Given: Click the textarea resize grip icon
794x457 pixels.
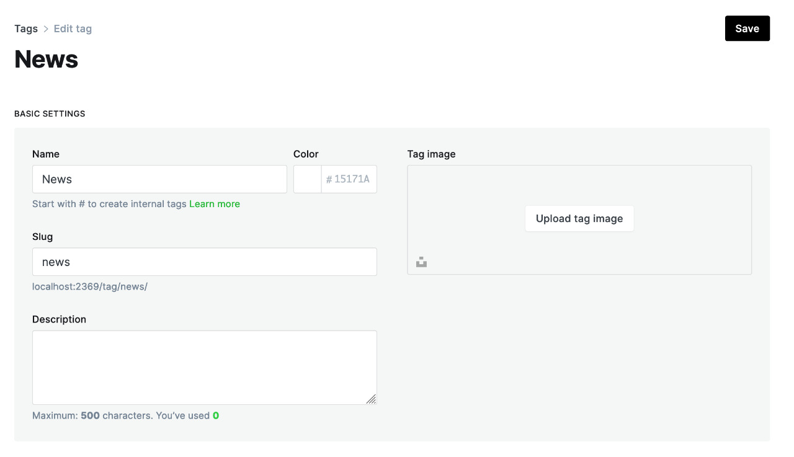Looking at the screenshot, I should (x=371, y=399).
